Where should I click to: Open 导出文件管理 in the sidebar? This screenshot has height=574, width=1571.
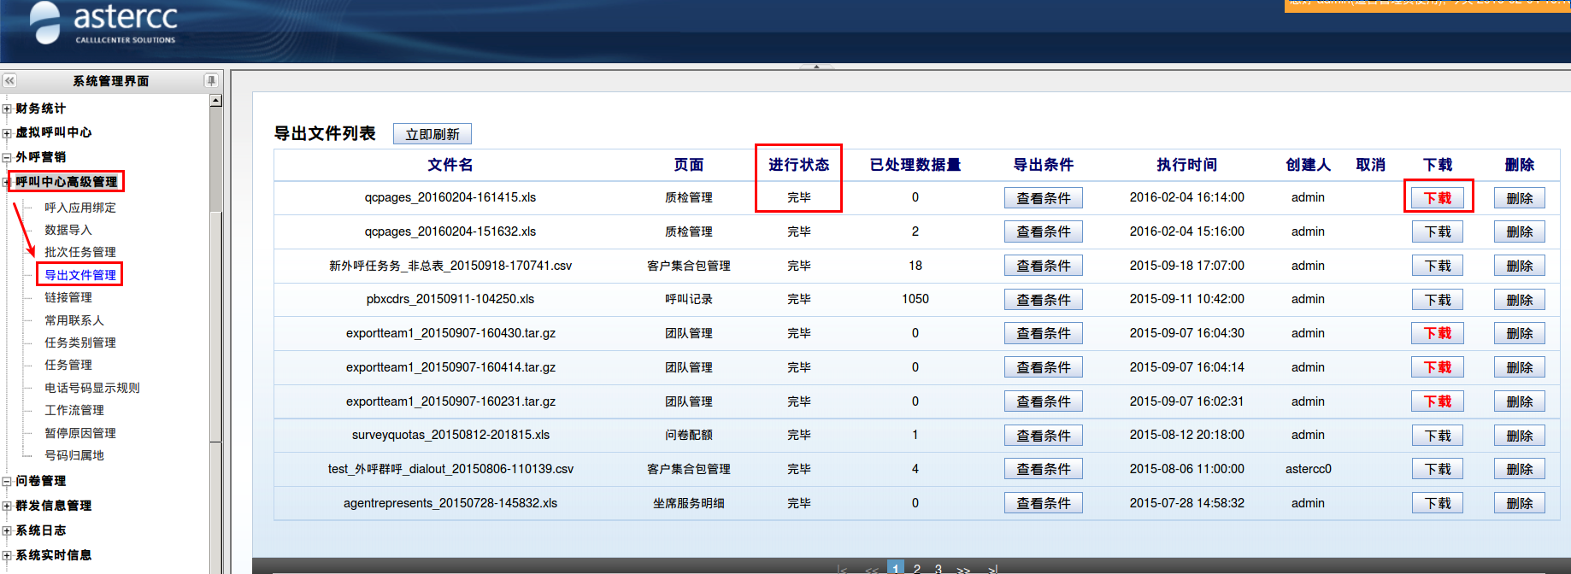click(x=80, y=275)
